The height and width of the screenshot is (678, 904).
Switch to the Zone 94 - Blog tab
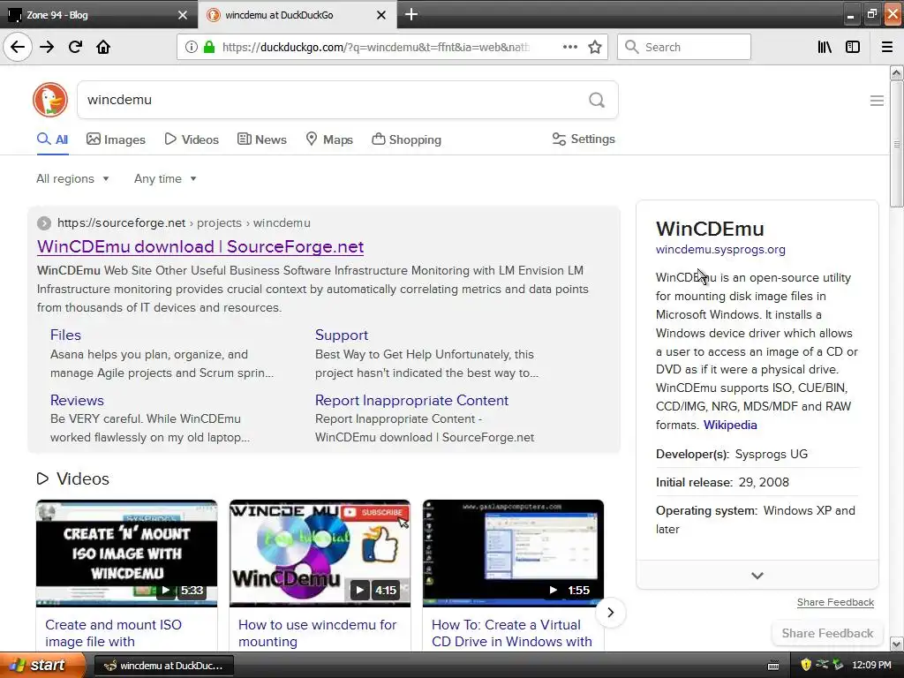98,15
